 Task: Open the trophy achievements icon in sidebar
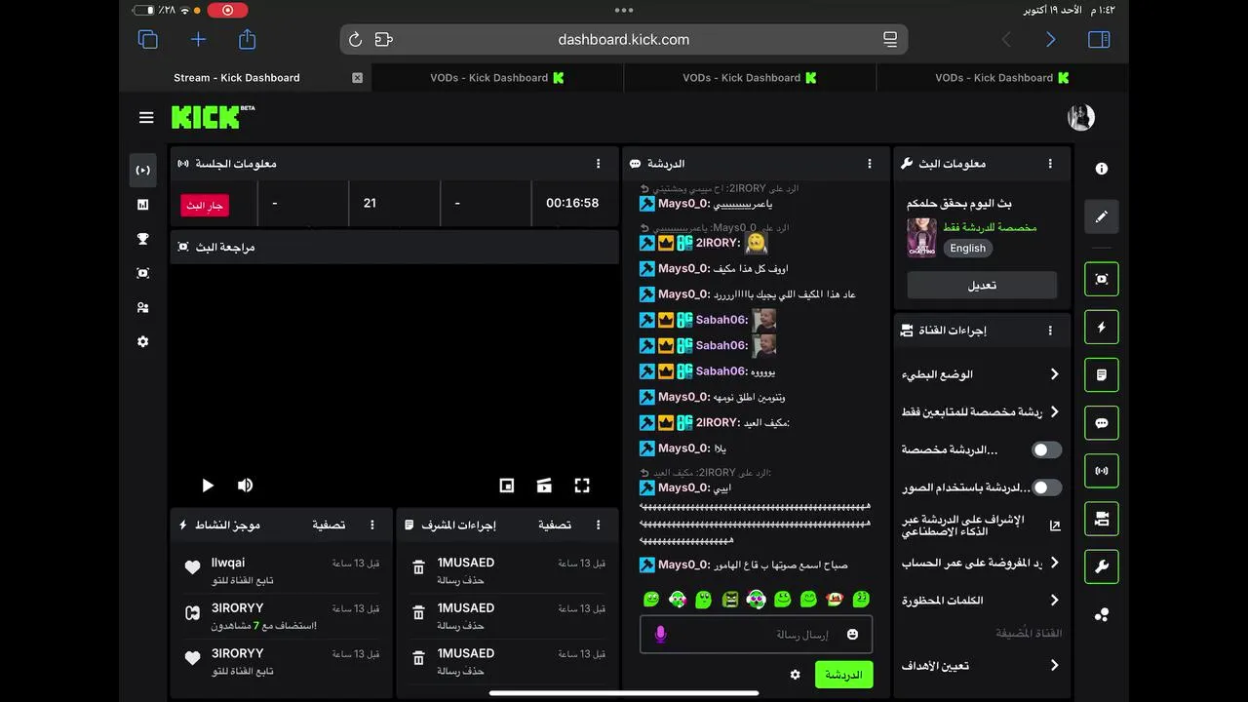click(x=143, y=239)
